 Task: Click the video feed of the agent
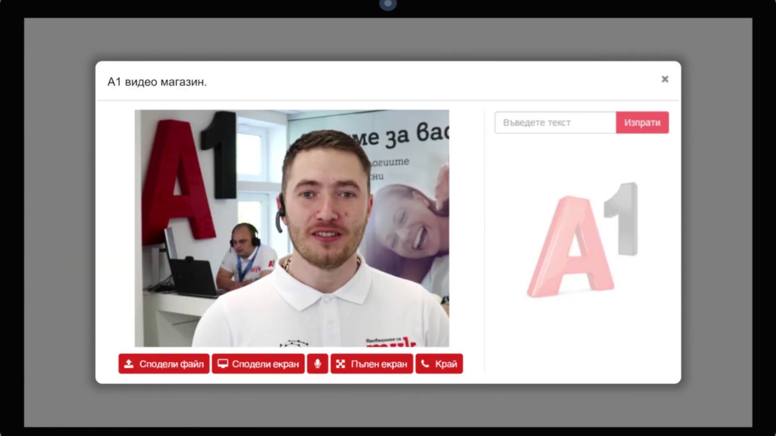tap(292, 228)
